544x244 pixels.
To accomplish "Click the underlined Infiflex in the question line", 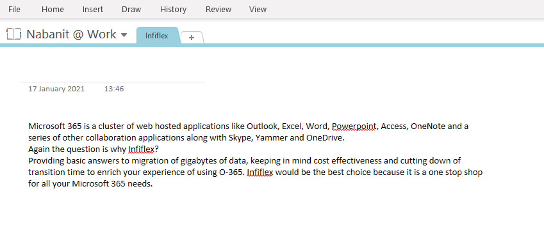I will 141,149.
